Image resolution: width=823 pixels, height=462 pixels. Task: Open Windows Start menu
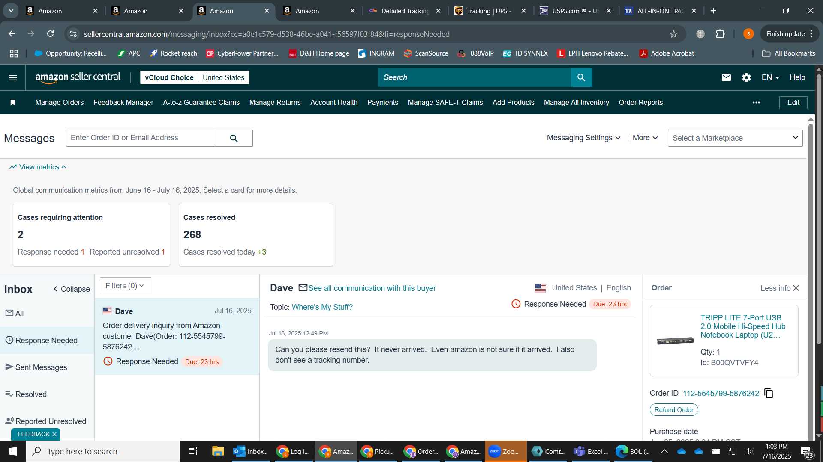[x=13, y=451]
